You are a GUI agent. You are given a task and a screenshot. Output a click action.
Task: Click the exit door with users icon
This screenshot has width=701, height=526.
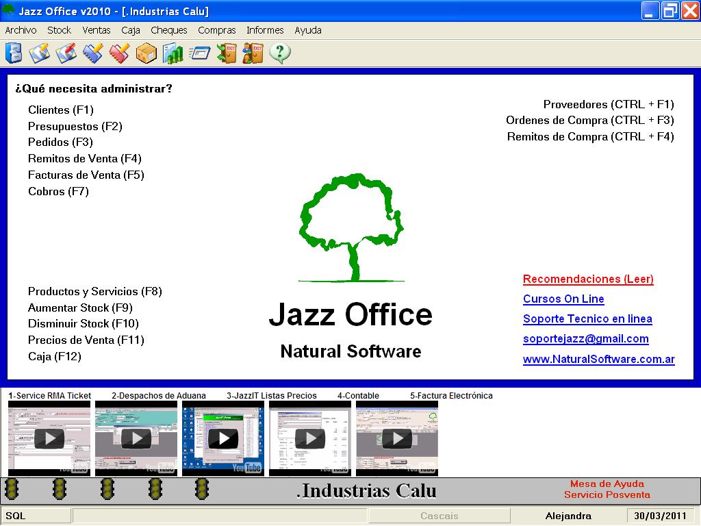point(253,53)
